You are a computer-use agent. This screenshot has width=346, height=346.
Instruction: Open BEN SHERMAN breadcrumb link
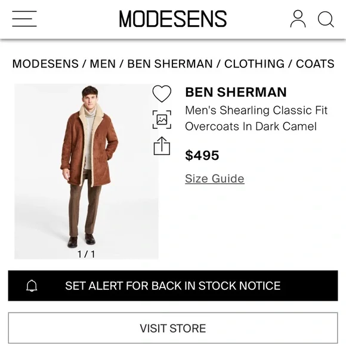pyautogui.click(x=170, y=64)
